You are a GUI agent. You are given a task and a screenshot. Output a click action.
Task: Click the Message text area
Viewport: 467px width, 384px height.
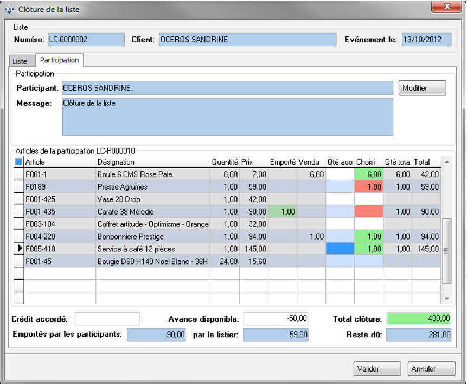tap(227, 116)
